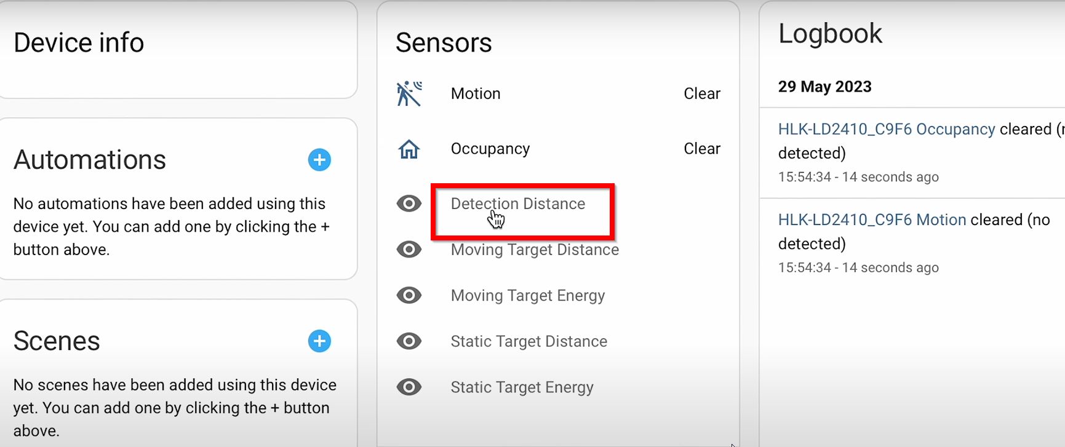Toggle eye icon beside Moving Target Distance

[409, 250]
